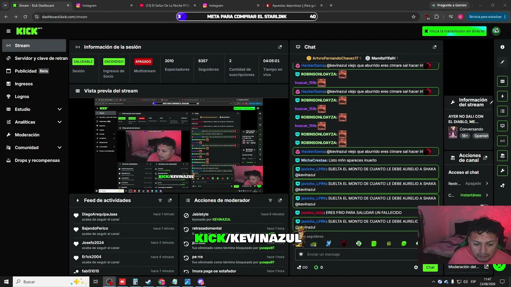The width and height of the screenshot is (511, 287).
Task: Select Stream in the sidebar
Action: pos(34,45)
